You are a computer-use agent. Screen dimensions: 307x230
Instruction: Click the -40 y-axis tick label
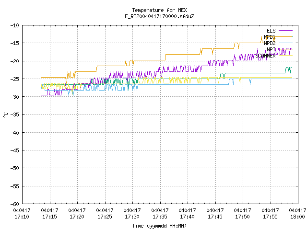(x=15, y=133)
